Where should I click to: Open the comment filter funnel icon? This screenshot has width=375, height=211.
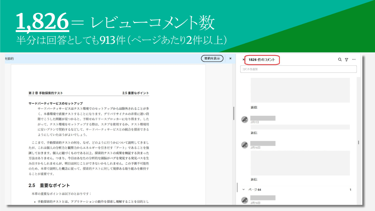[x=346, y=59]
